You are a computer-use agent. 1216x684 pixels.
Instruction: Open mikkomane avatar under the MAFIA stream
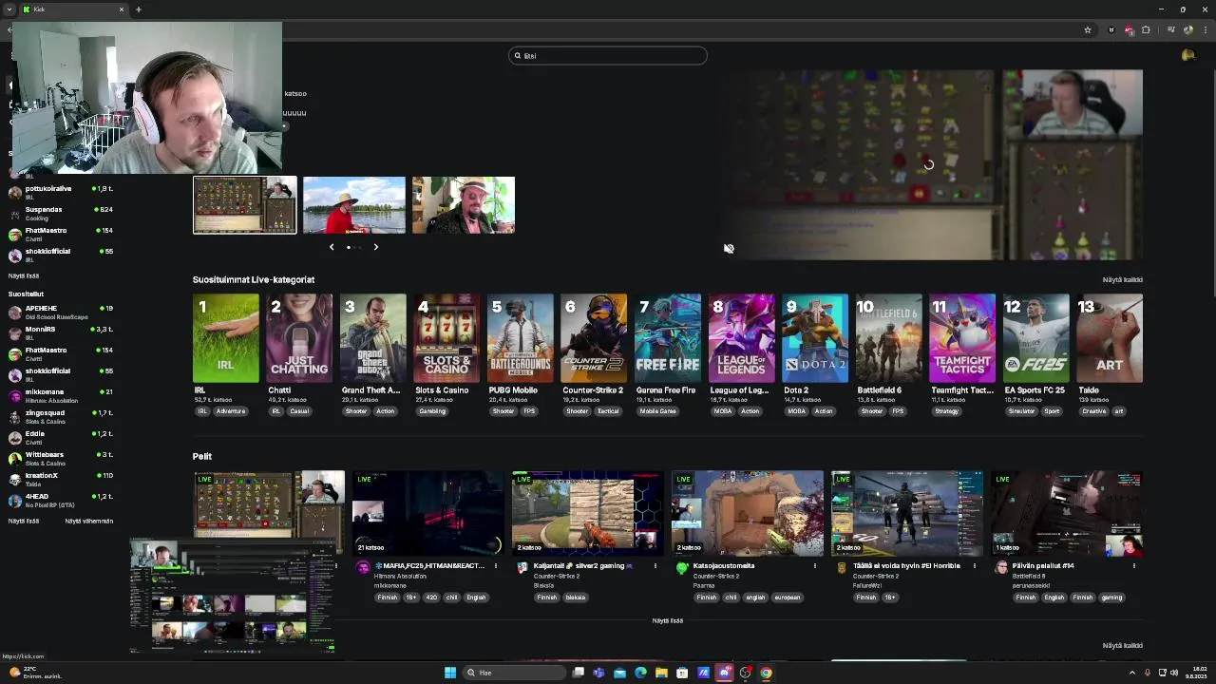pos(363,568)
